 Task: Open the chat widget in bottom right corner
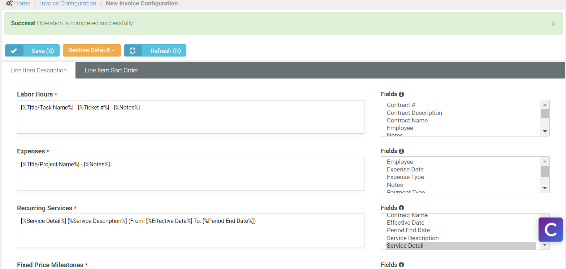(x=550, y=229)
